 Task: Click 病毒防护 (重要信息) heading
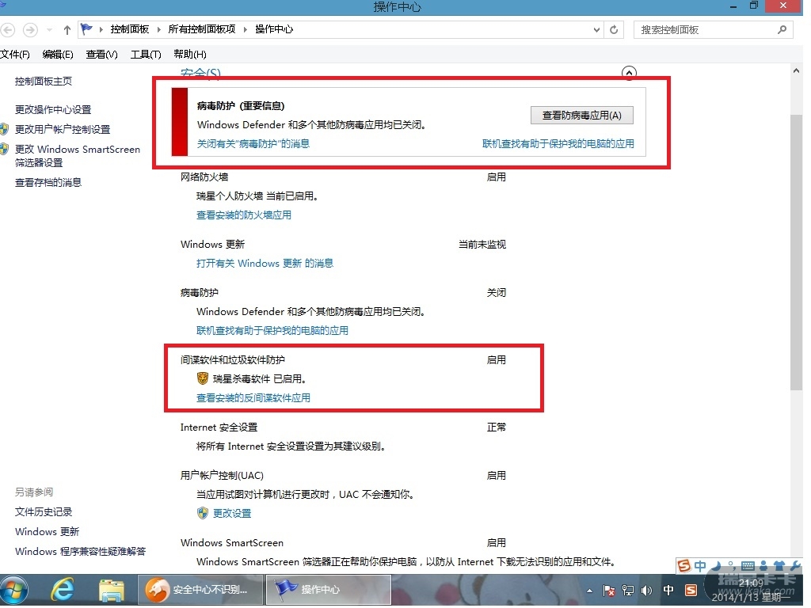pyautogui.click(x=241, y=106)
